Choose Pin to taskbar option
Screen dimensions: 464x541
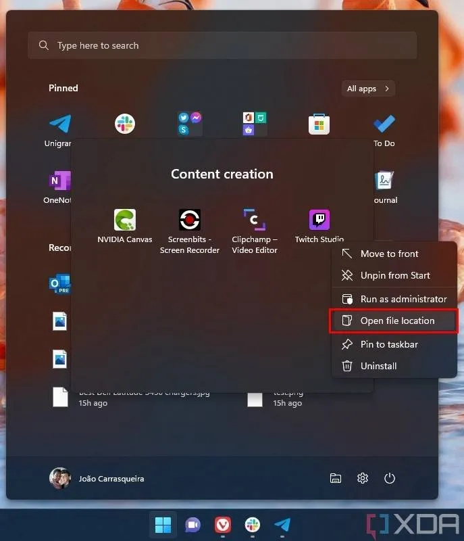(394, 344)
